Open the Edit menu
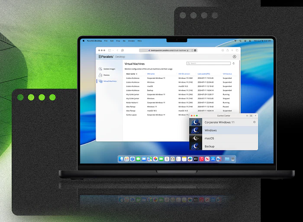 tap(112, 41)
